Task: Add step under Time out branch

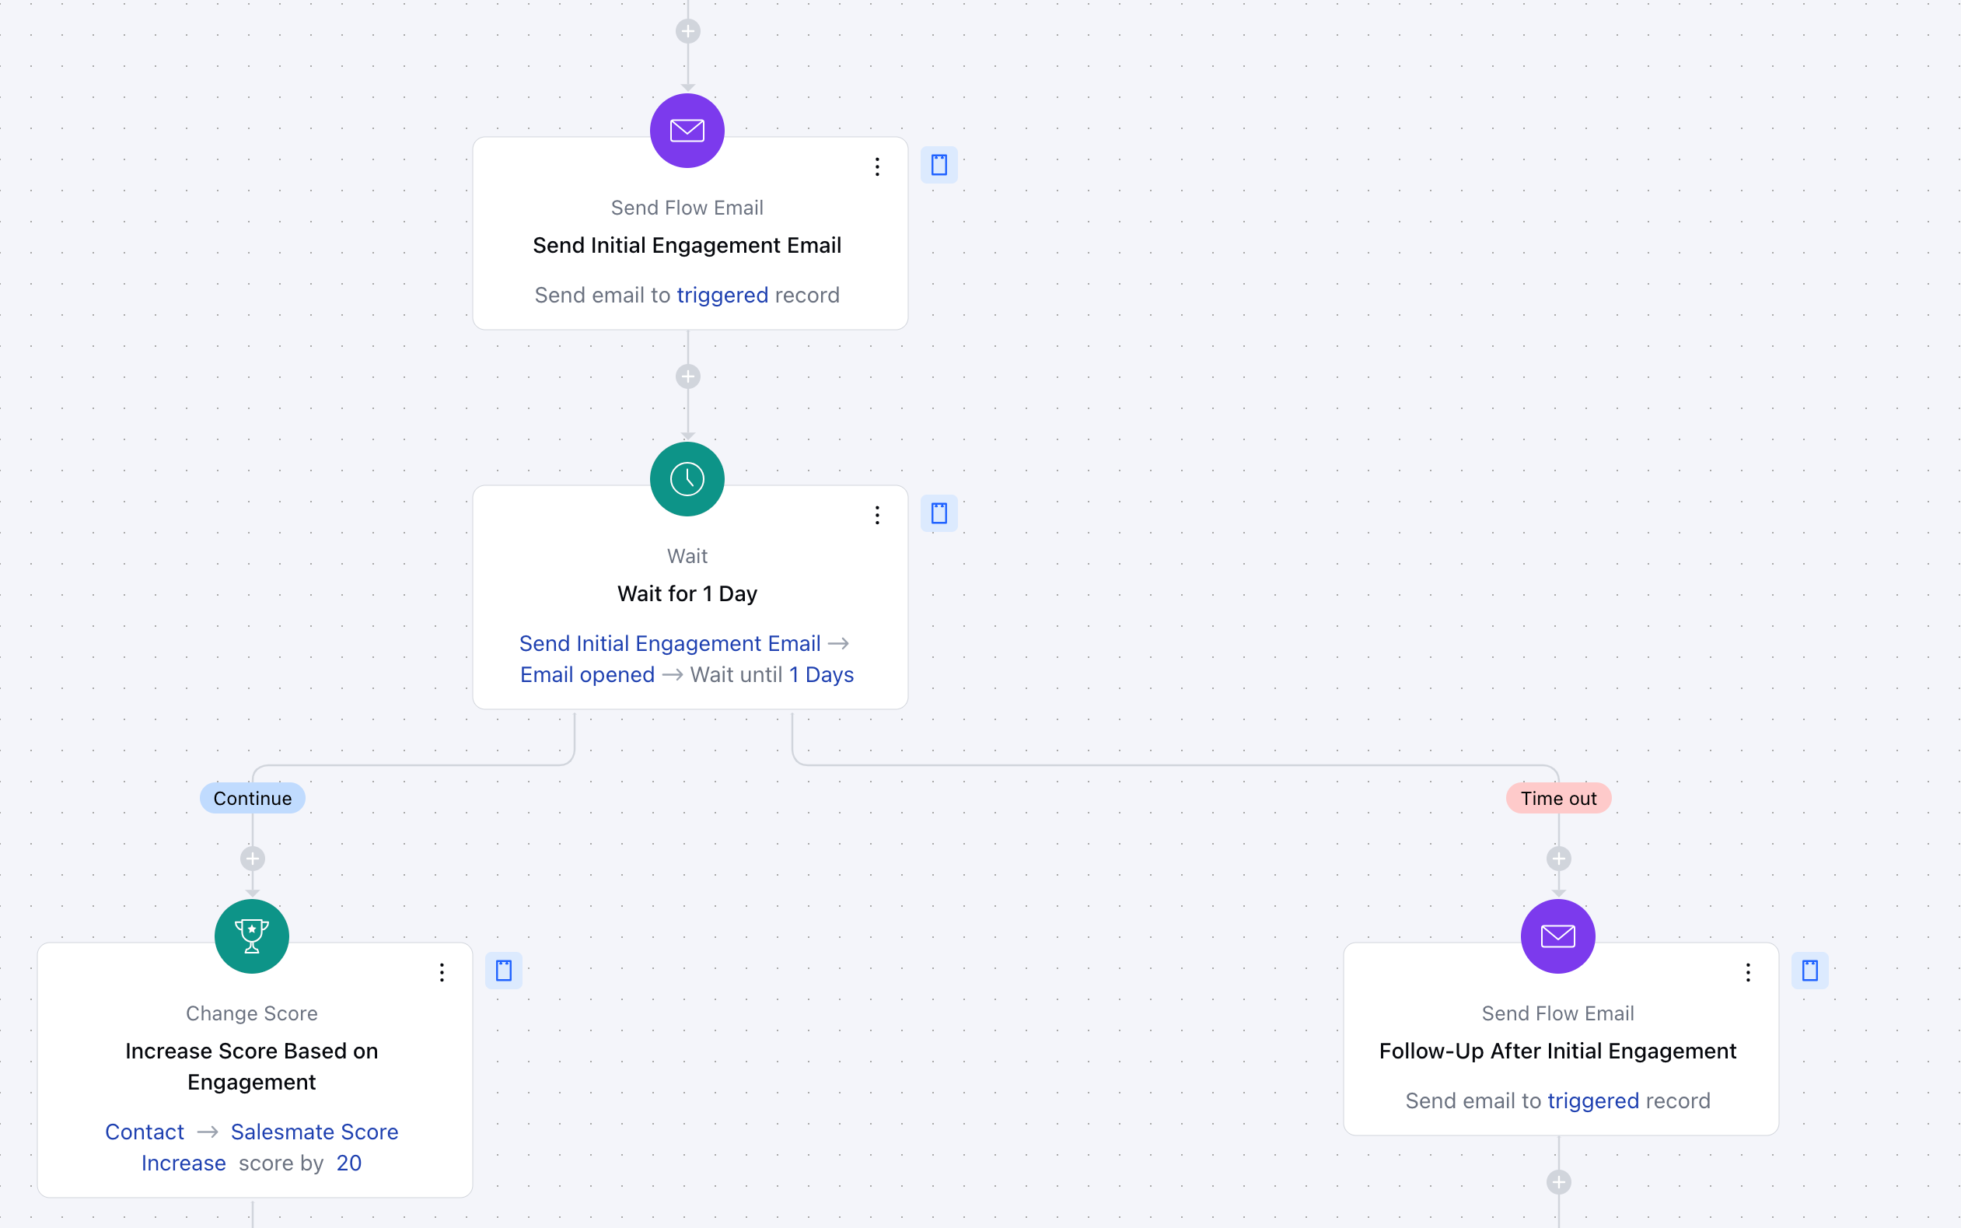Action: click(1558, 859)
